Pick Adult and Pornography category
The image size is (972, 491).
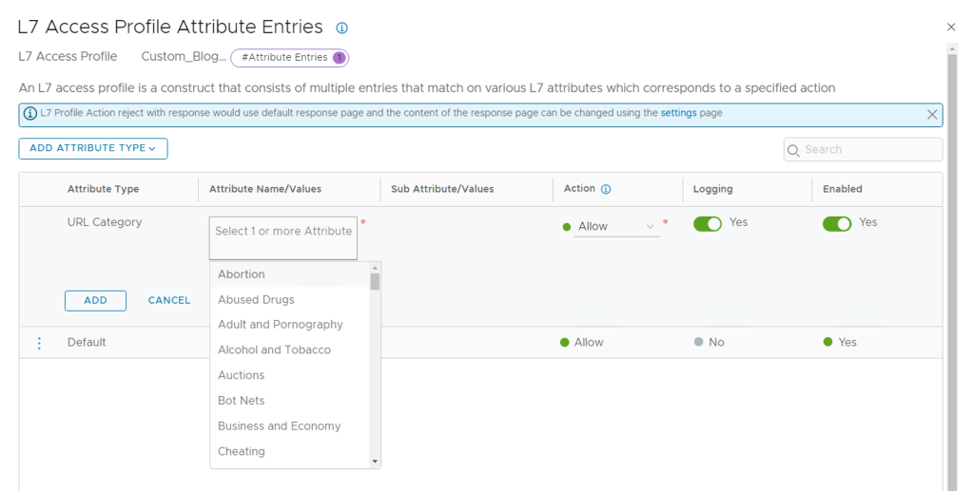[280, 325]
